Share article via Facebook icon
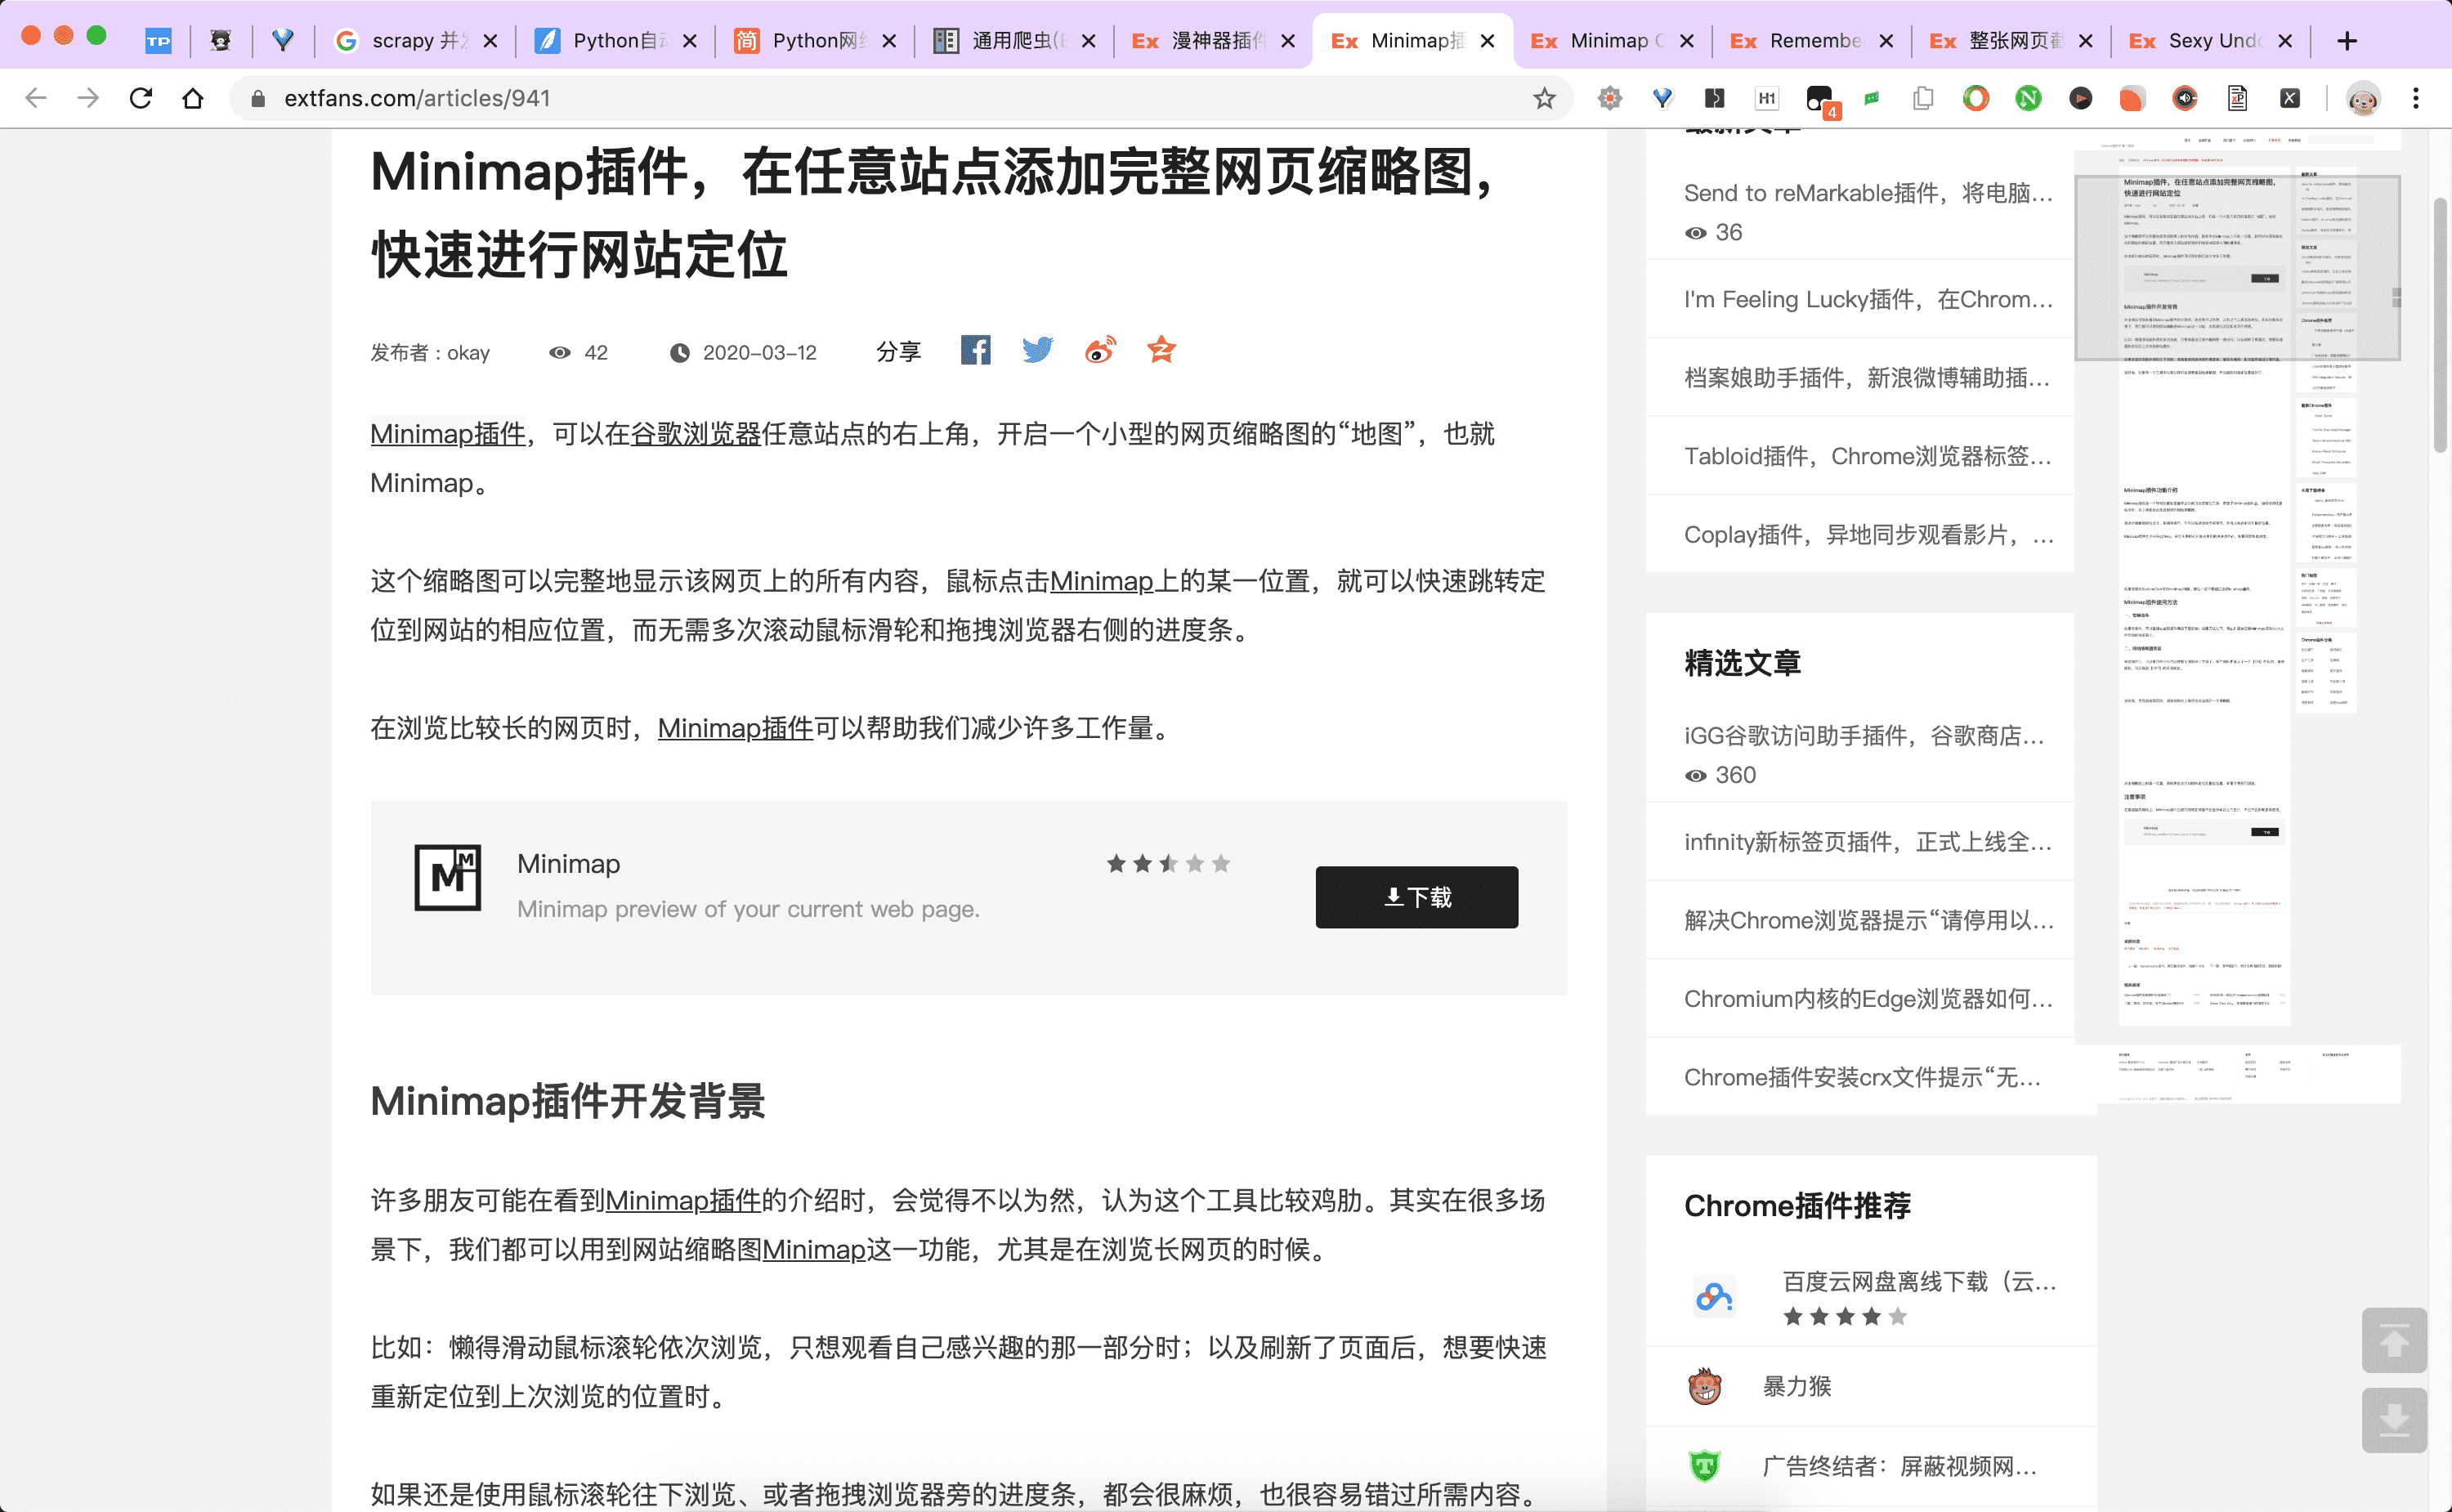 click(975, 351)
